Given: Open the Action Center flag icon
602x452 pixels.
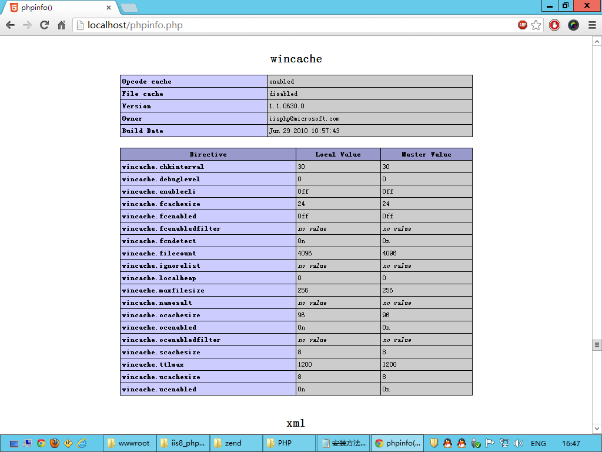Looking at the screenshot, I should click(x=490, y=443).
